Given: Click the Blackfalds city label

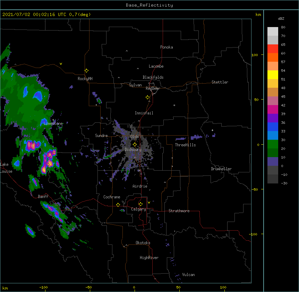Looking at the screenshot, I should 153,77.
